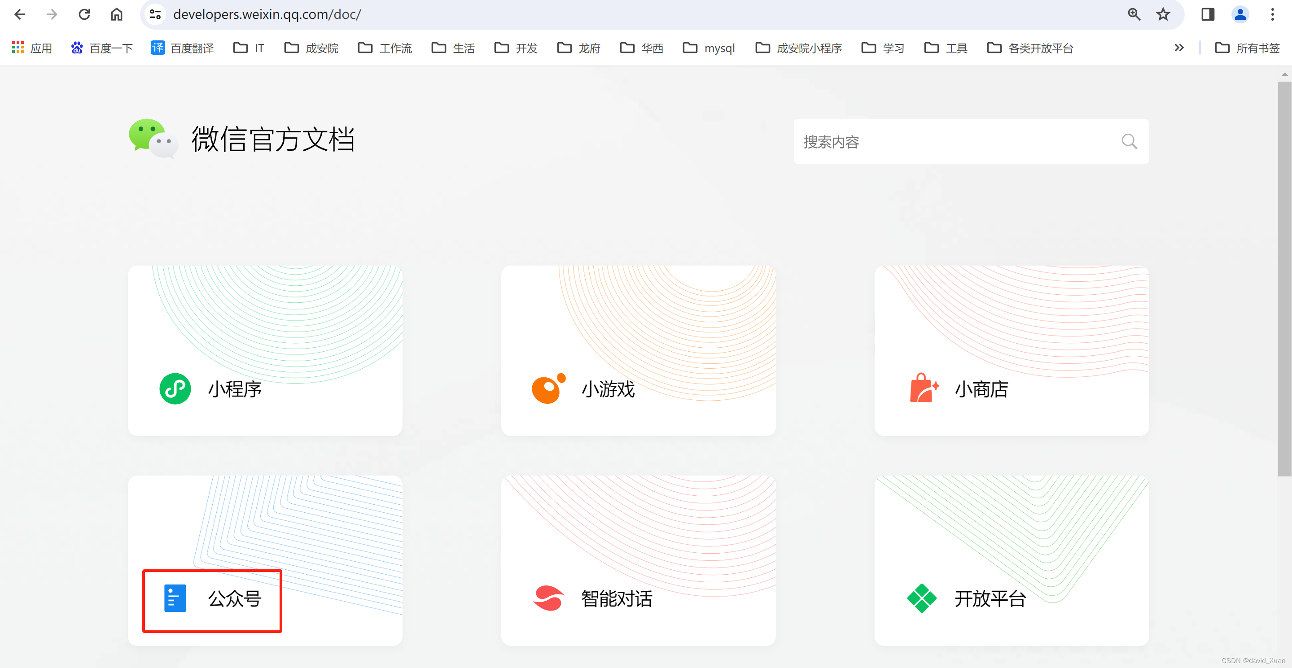Click the 搜索内容 search input field
The image size is (1292, 668).
953,141
